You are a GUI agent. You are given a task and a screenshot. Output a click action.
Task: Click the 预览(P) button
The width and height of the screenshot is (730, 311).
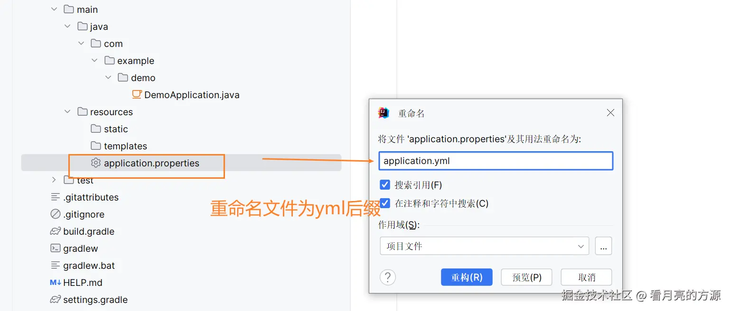point(527,277)
